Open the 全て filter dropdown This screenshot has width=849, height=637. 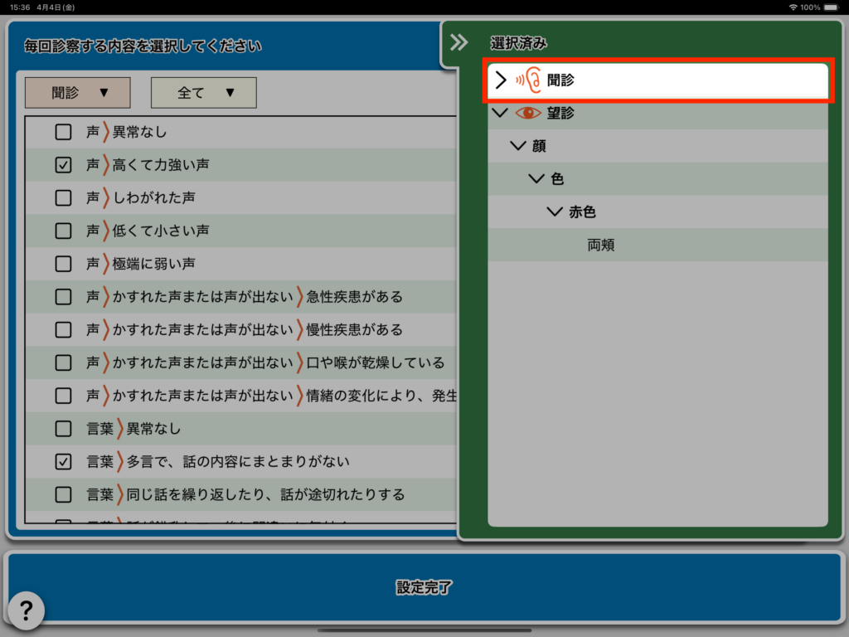(204, 93)
